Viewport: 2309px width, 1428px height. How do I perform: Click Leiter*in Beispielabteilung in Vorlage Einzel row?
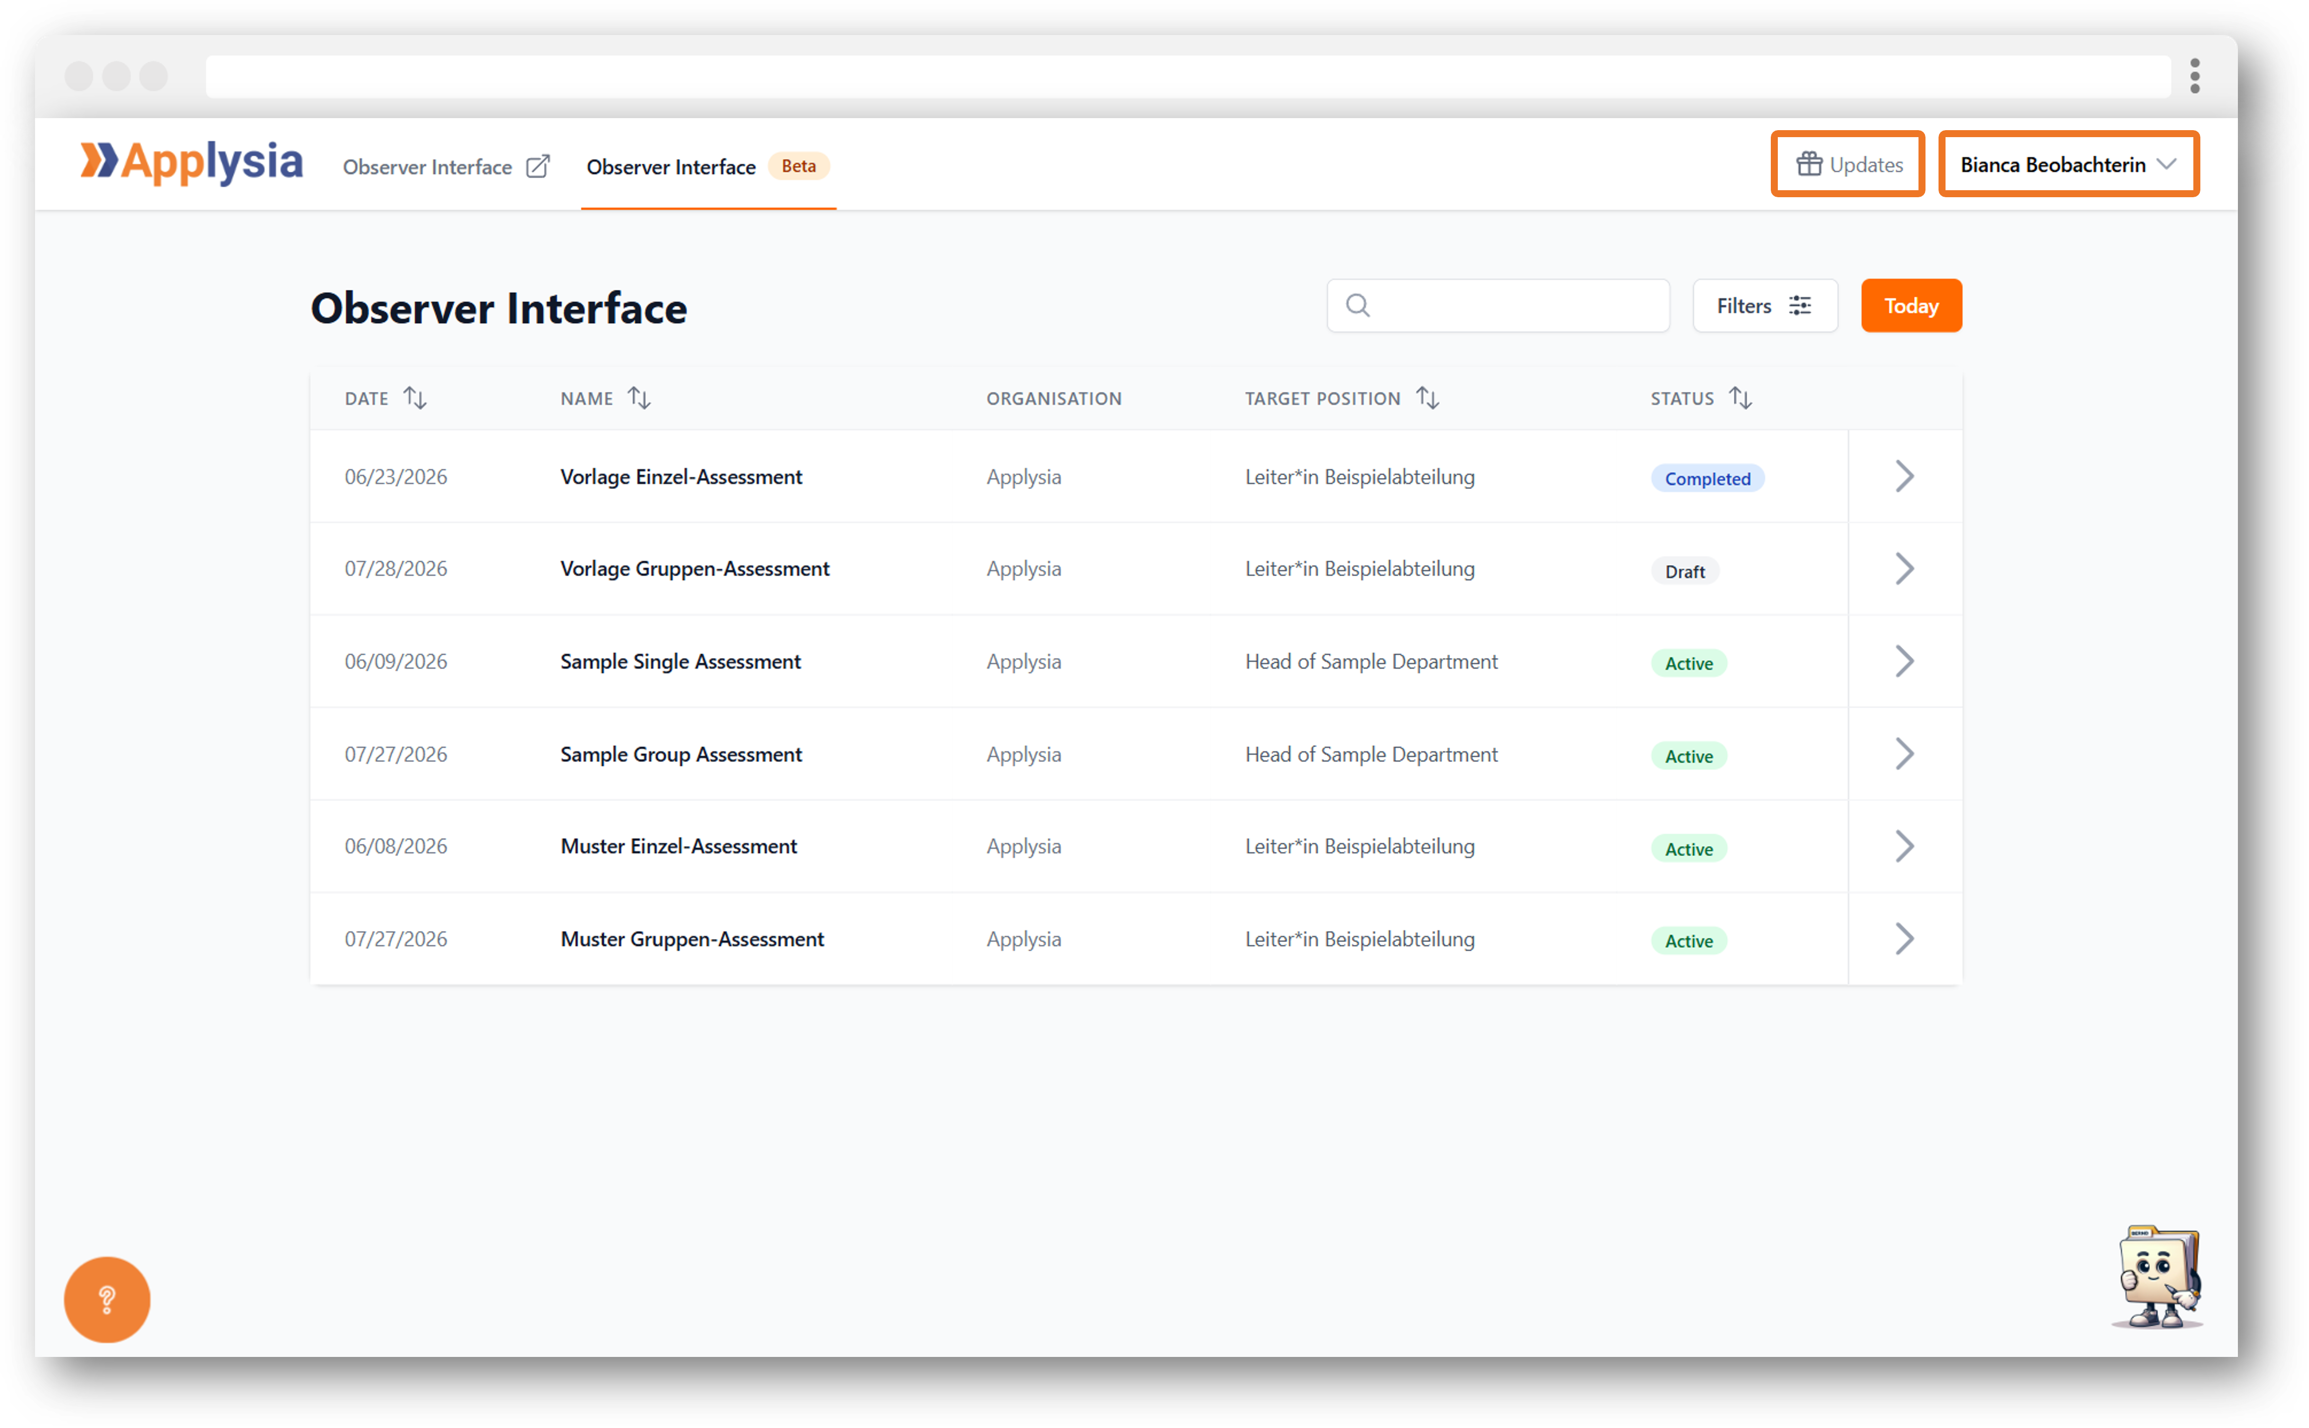pos(1359,477)
